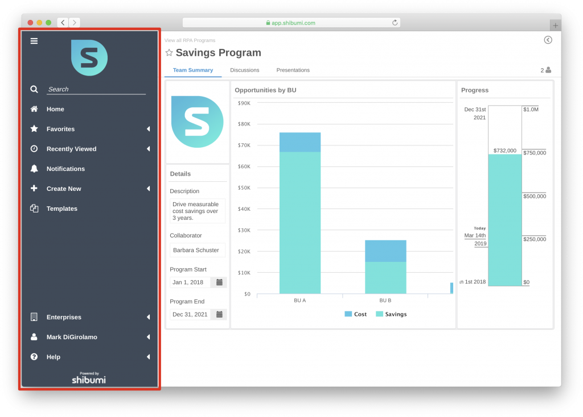
Task: Click the collapse panel arrow at top right
Action: (548, 40)
